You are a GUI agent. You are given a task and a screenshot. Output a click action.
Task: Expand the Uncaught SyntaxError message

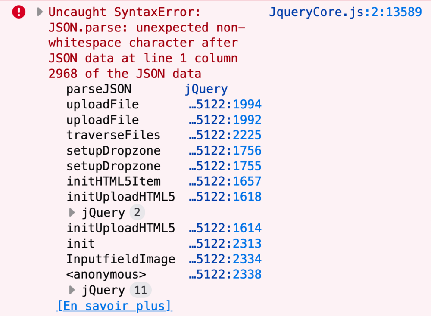pyautogui.click(x=40, y=12)
